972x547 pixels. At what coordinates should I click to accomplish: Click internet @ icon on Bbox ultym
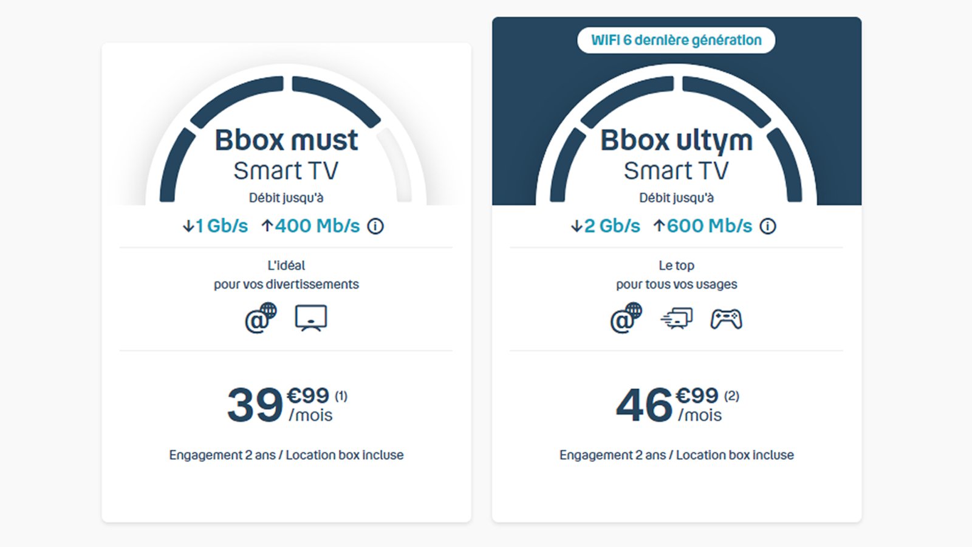626,318
